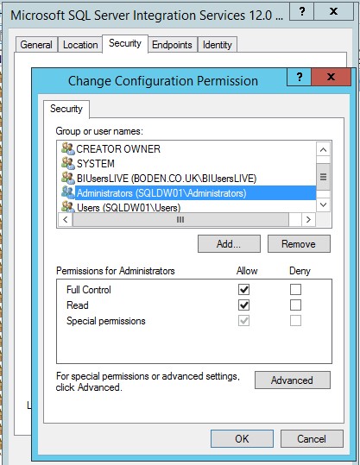360x465 pixels.
Task: Select the BIUsersLIVE group icon
Action: [68, 178]
